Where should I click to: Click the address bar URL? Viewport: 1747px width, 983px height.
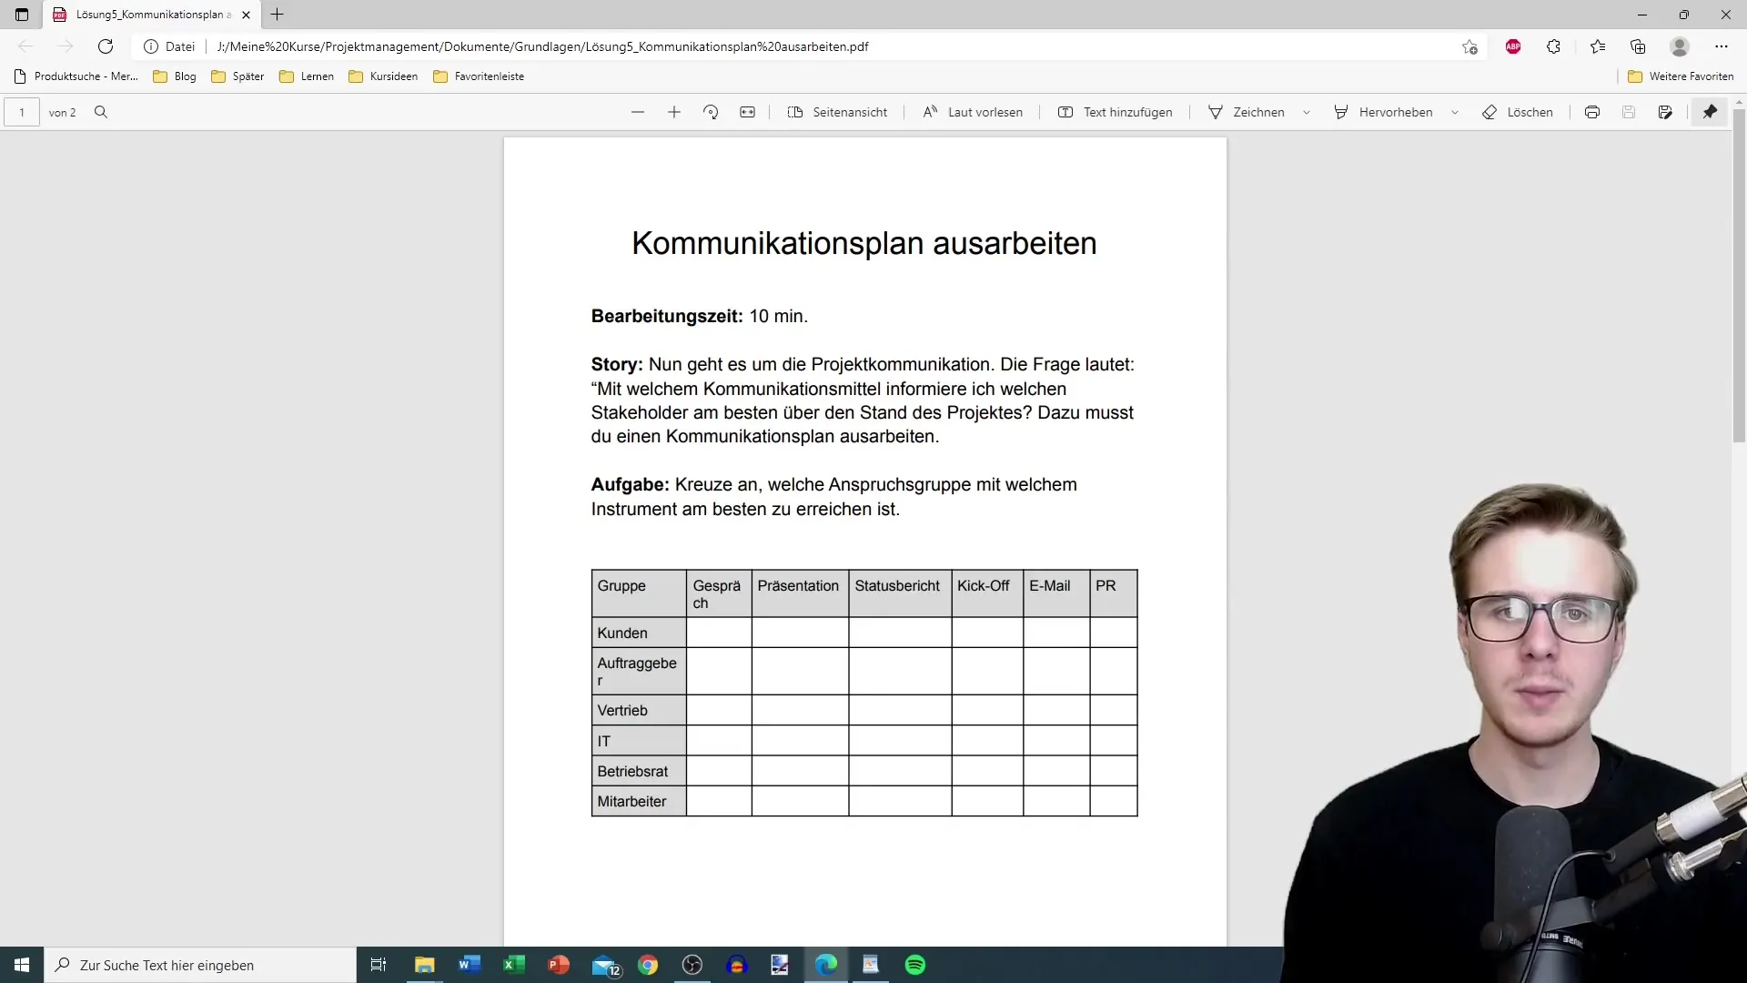(542, 46)
